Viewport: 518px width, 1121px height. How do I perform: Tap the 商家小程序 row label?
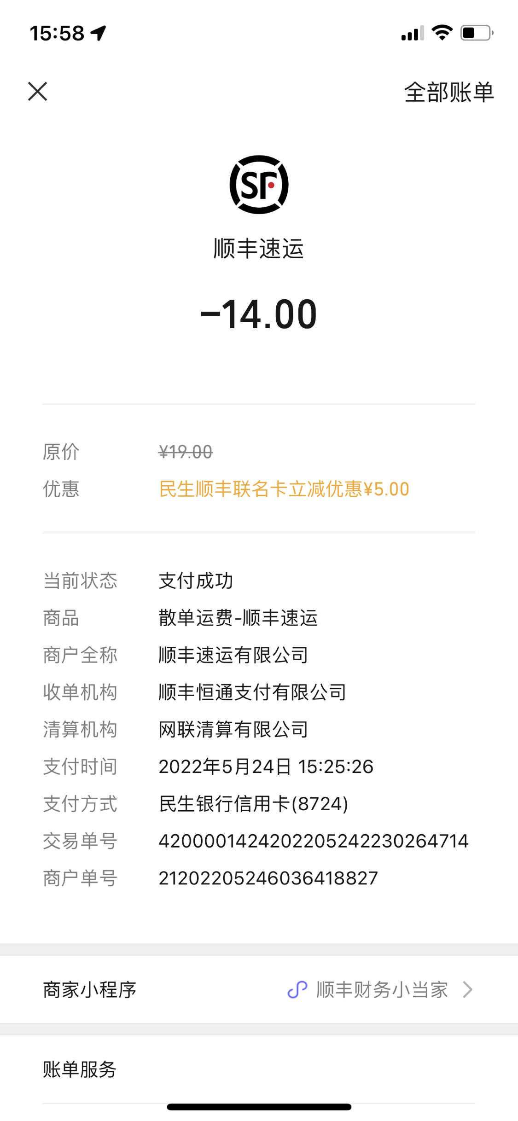pos(90,990)
